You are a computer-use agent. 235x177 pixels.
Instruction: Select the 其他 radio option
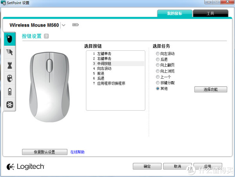(x=157, y=88)
